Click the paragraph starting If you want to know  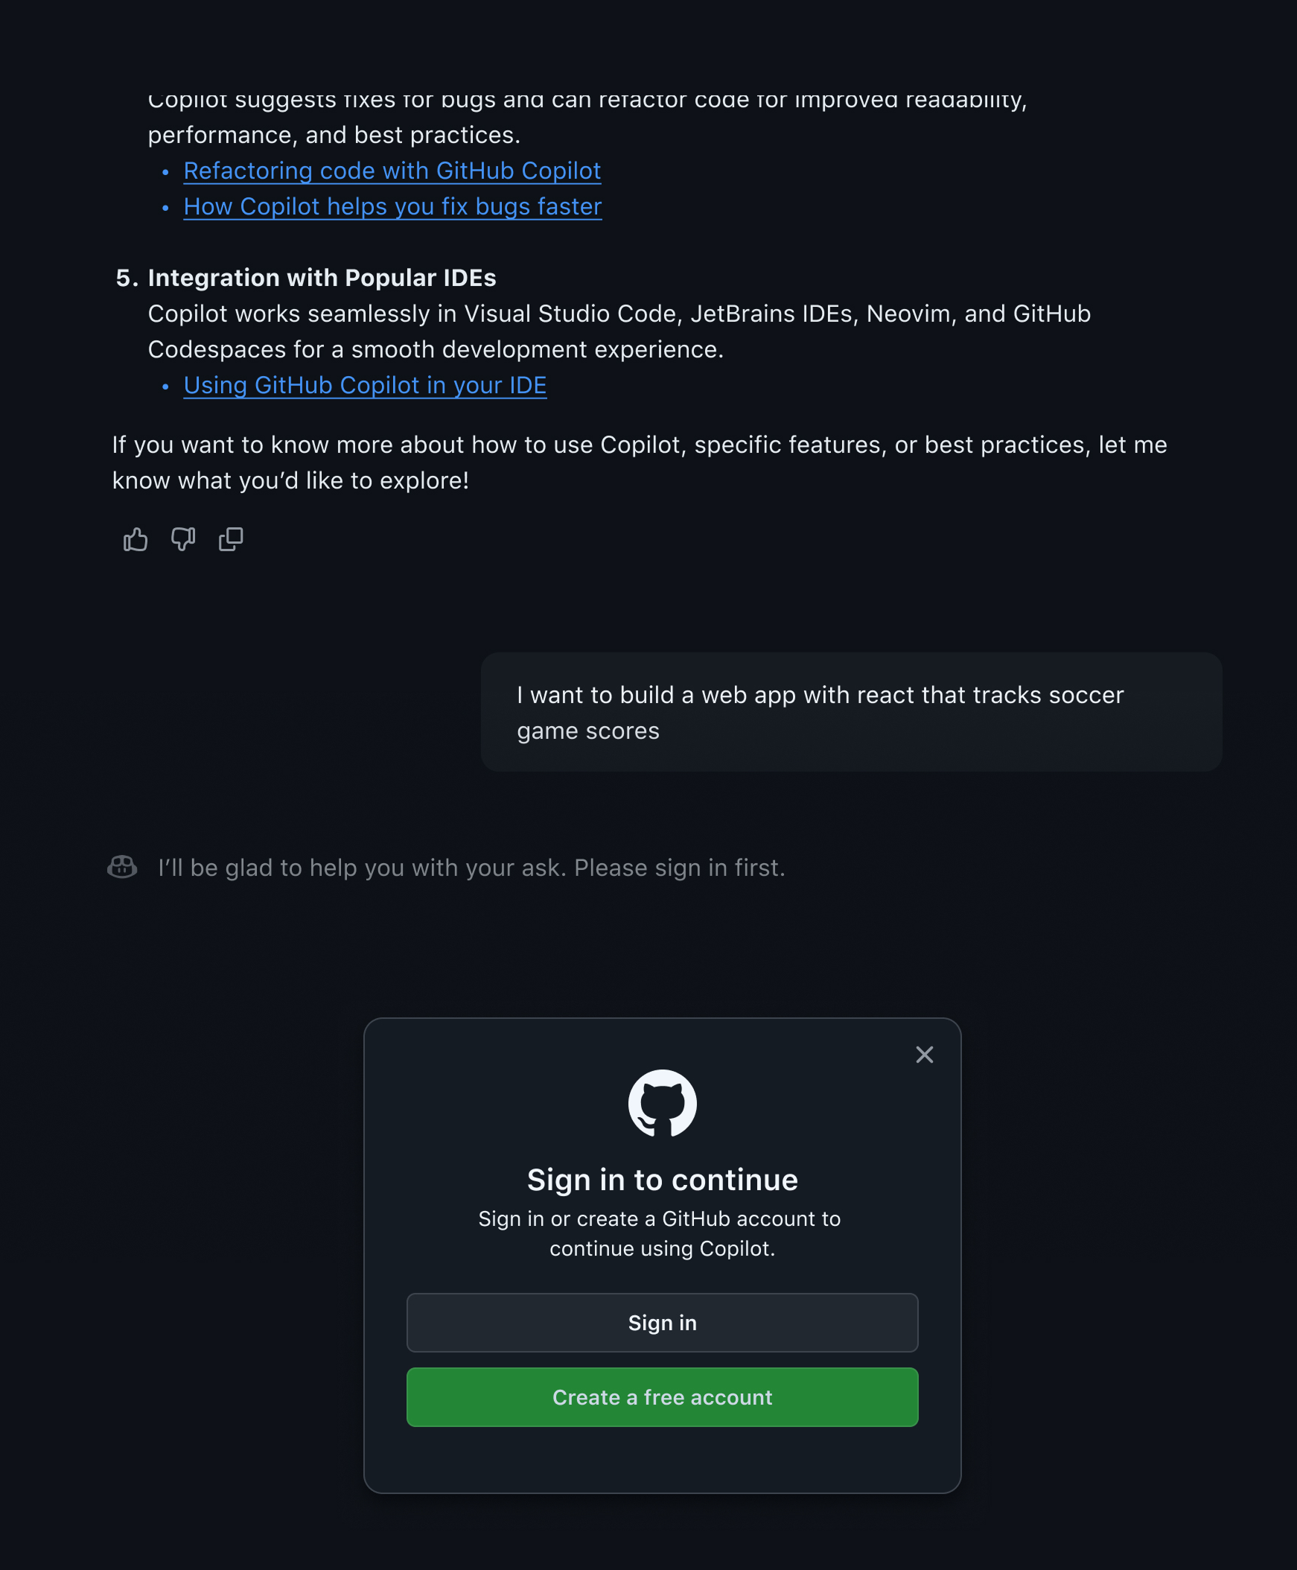(x=639, y=463)
